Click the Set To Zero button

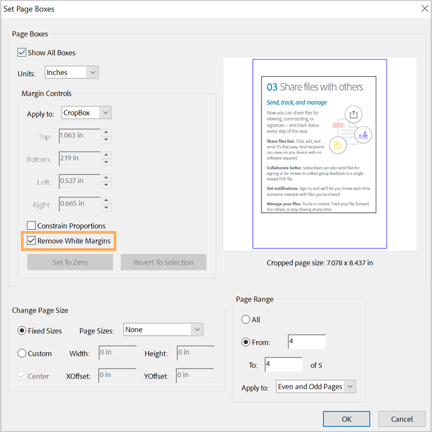70,262
